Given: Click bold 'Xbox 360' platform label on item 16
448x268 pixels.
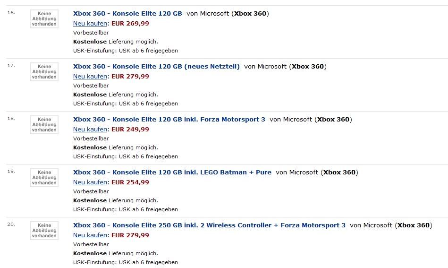Looking at the screenshot, I should tap(250, 14).
